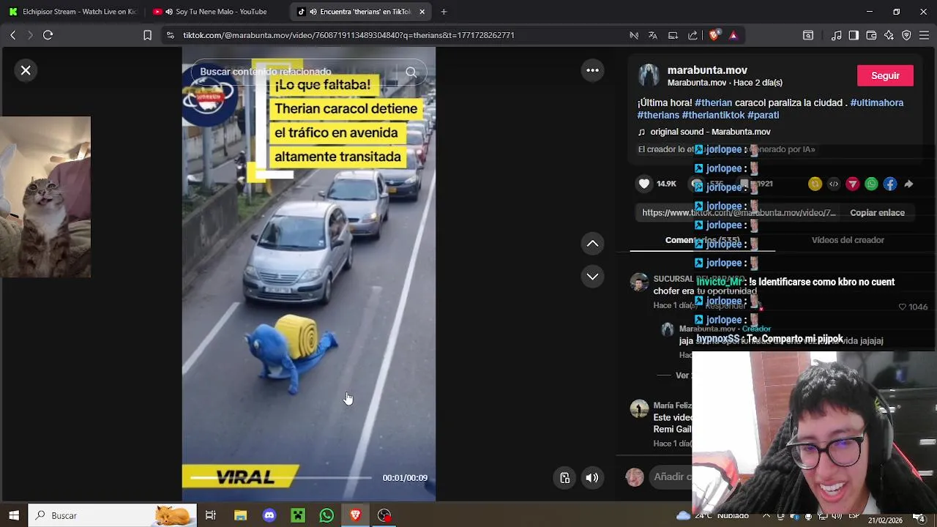Click the embed code icon

coord(834,184)
